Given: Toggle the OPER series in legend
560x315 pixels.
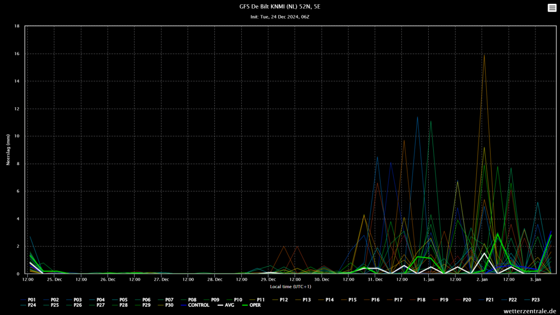Looking at the screenshot, I should [252, 305].
